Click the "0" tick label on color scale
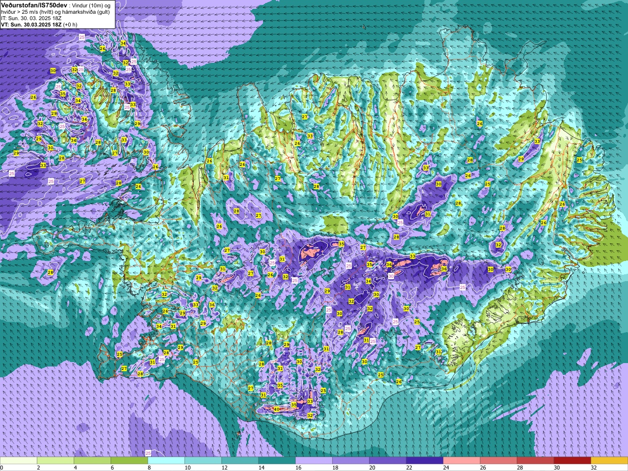628x471 pixels. coord(1,468)
